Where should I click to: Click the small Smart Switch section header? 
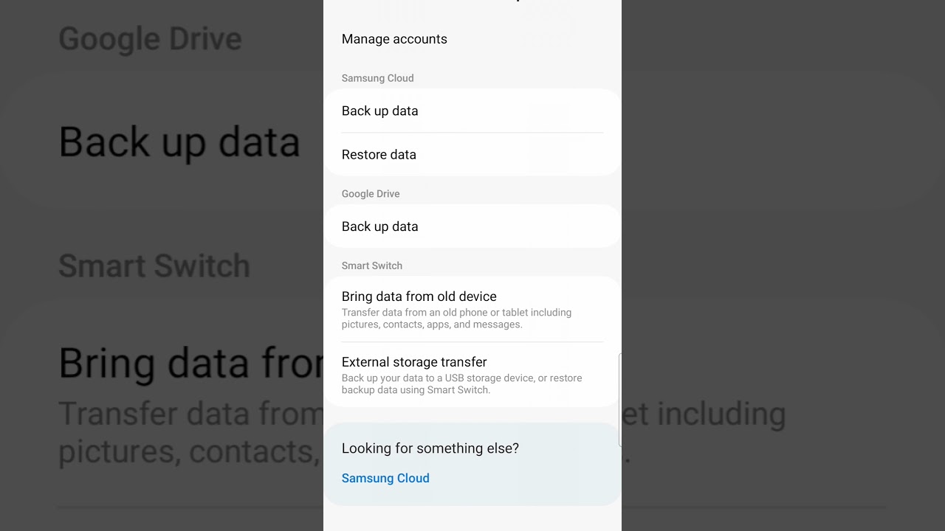click(x=371, y=265)
